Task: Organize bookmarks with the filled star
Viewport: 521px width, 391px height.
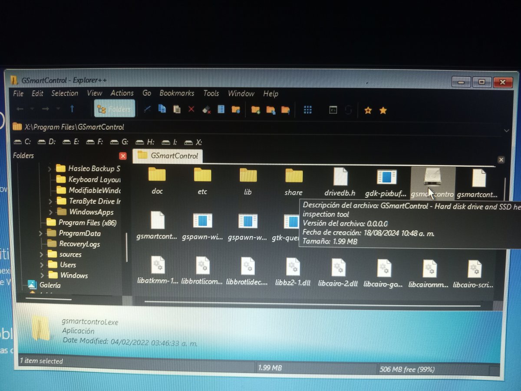Action: (x=383, y=110)
